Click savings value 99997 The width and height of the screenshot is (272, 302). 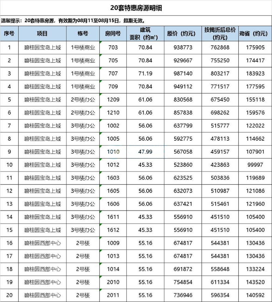click(255, 165)
